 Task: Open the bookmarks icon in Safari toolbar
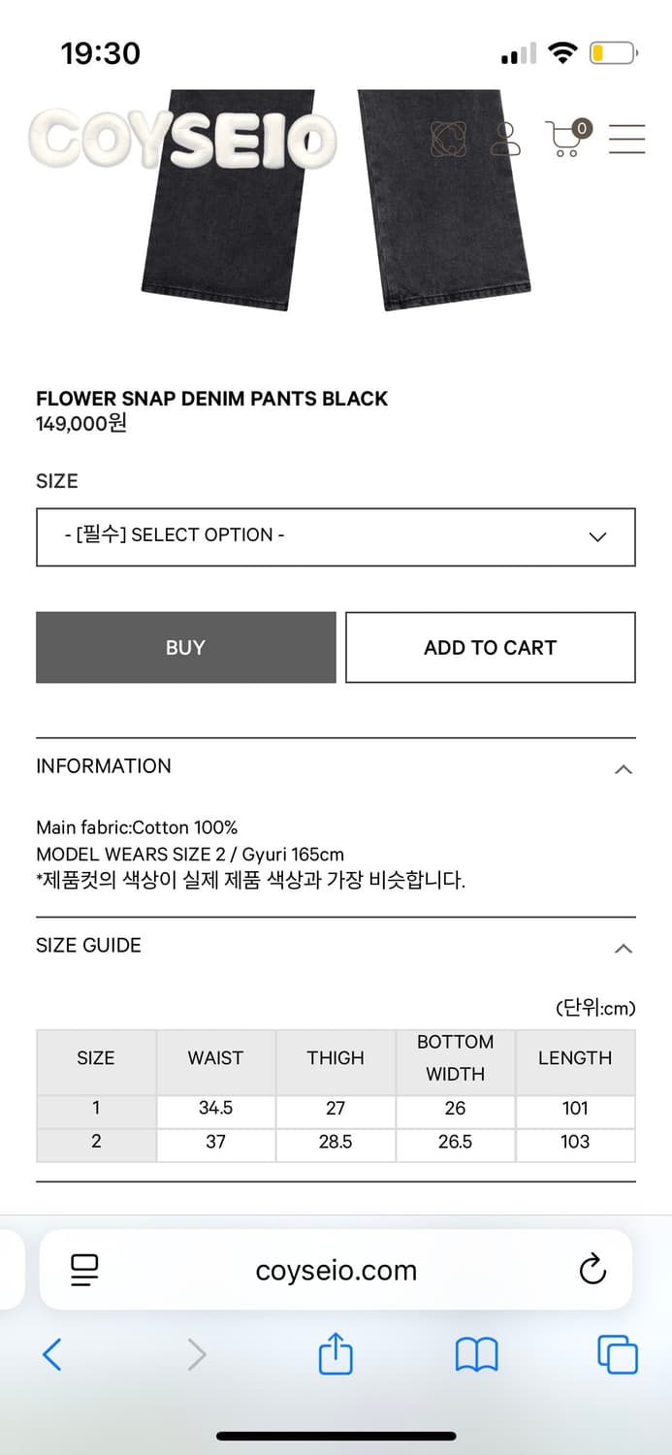tap(476, 1354)
